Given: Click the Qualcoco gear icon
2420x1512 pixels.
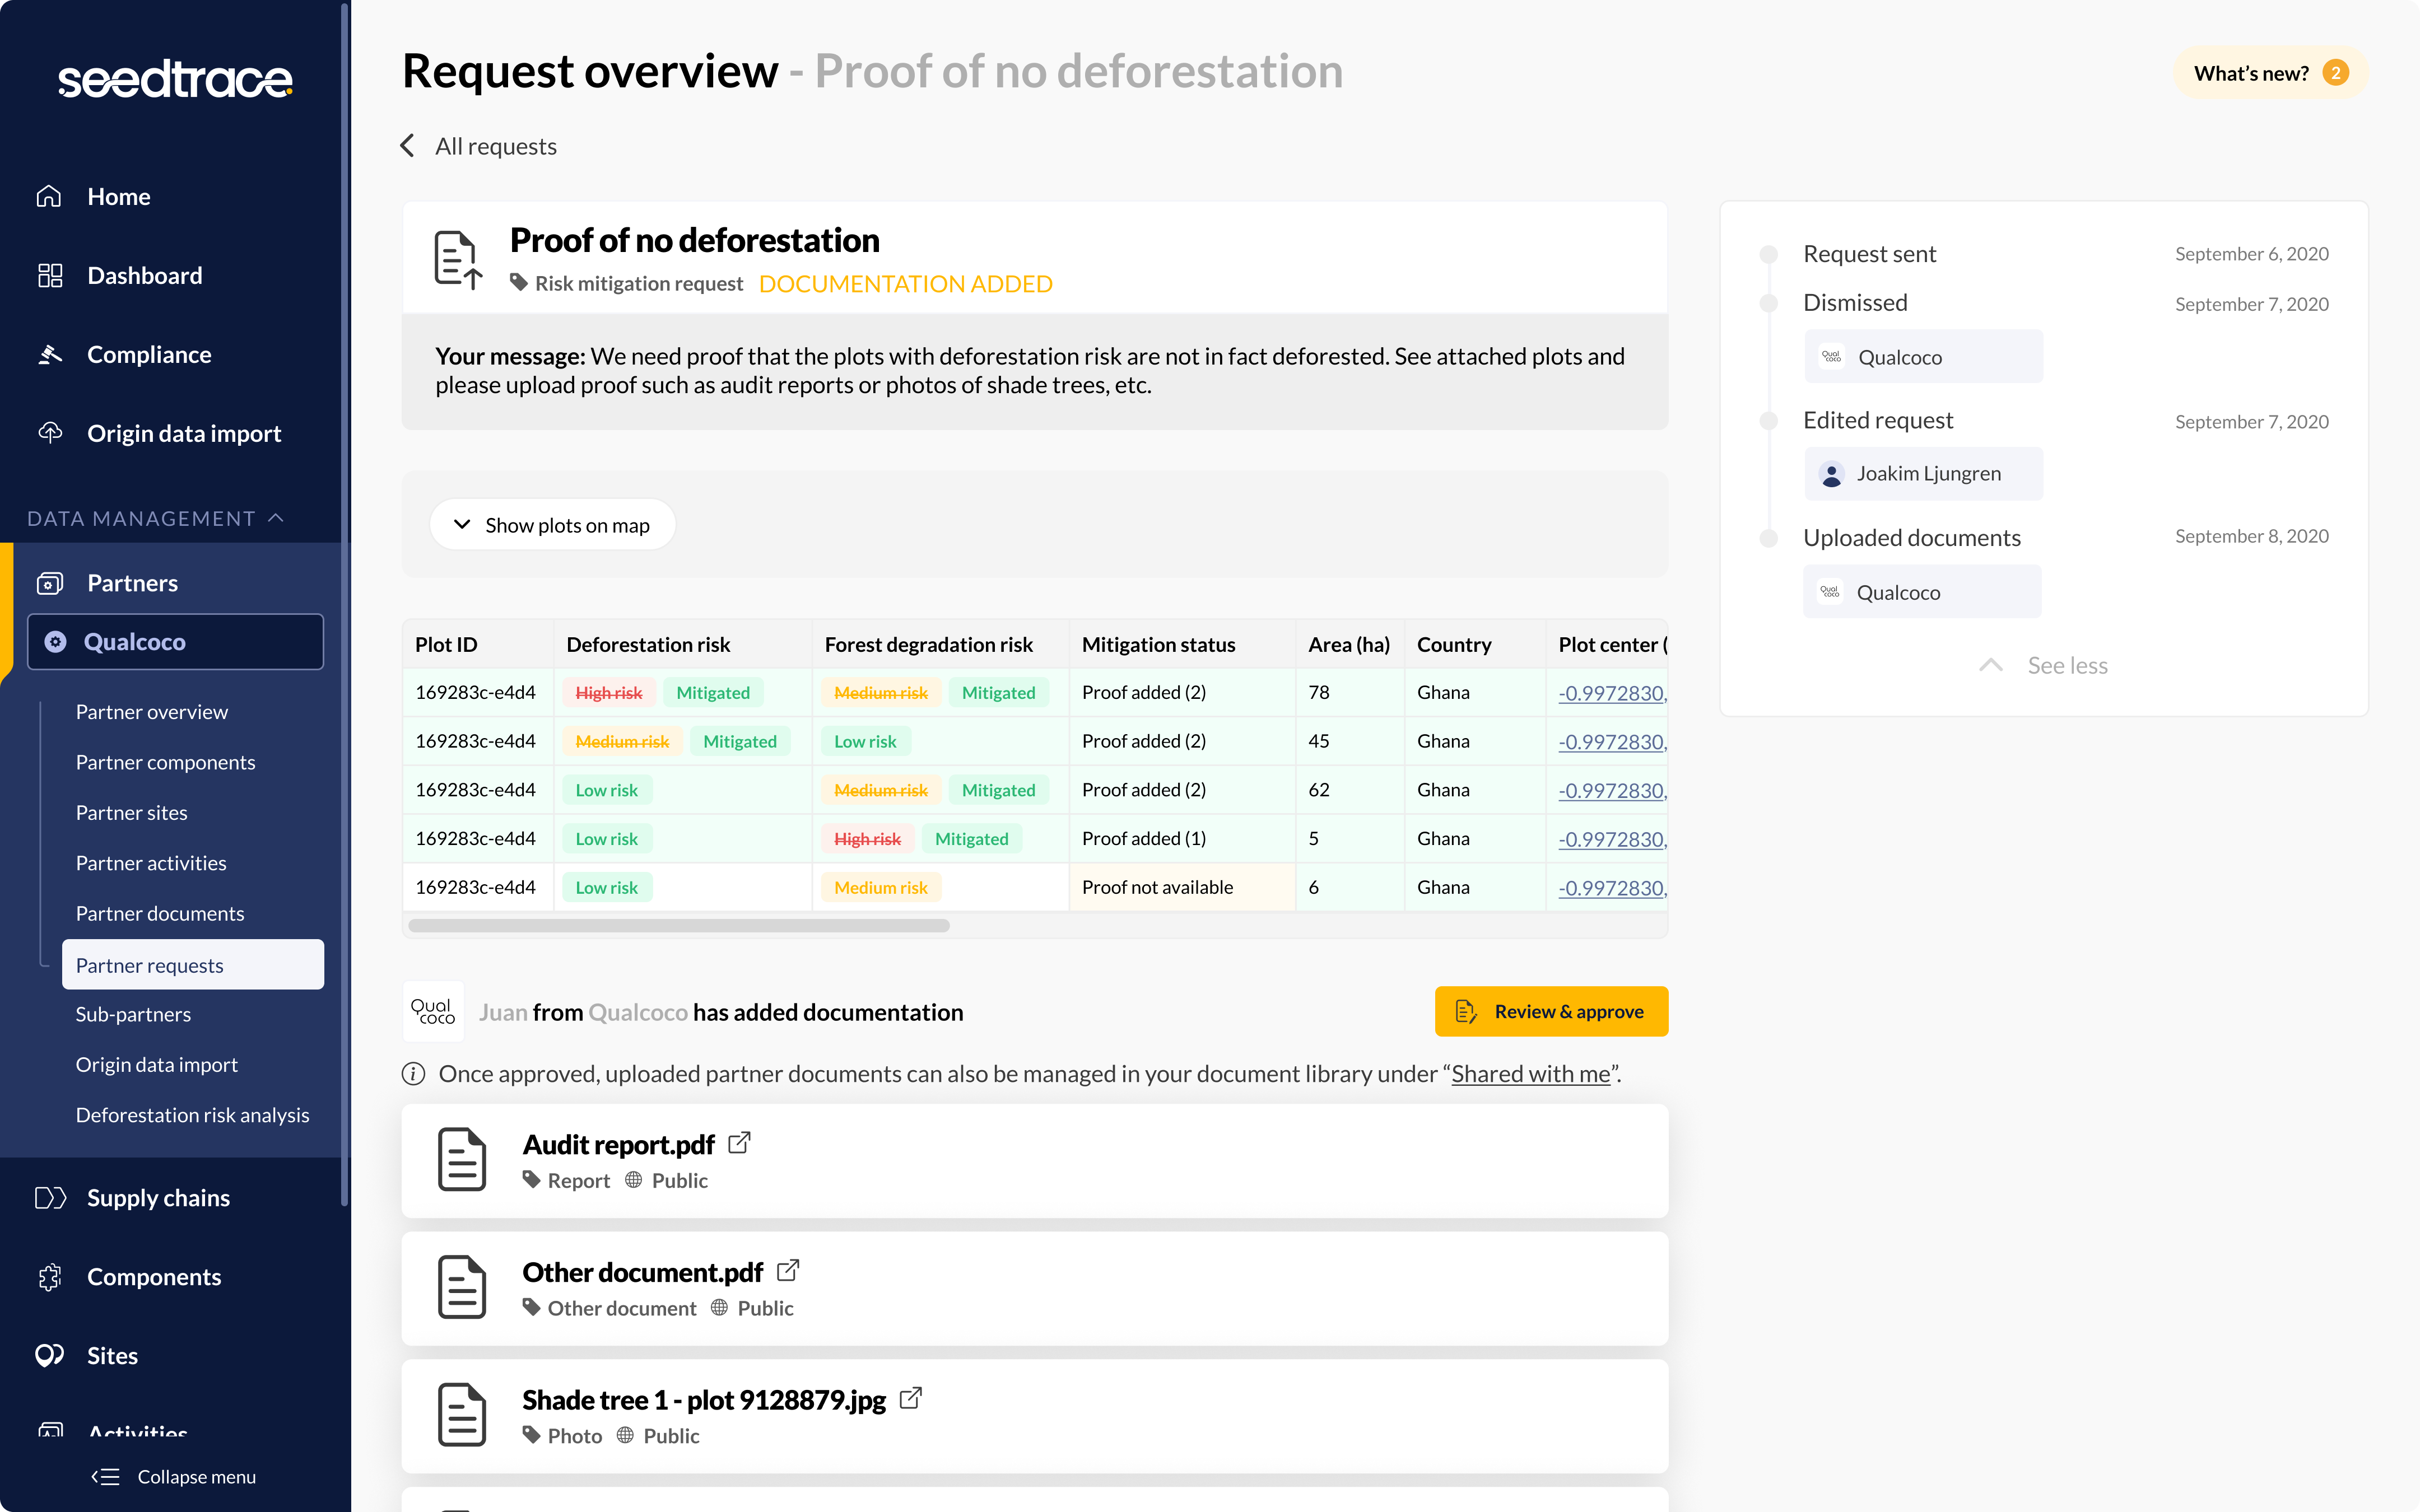Looking at the screenshot, I should 55,641.
